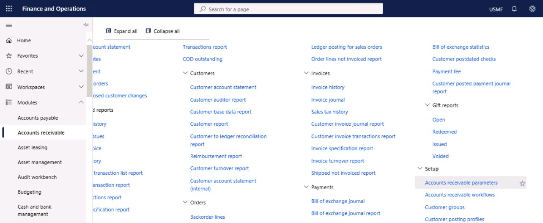Open Invoice history link

point(328,87)
